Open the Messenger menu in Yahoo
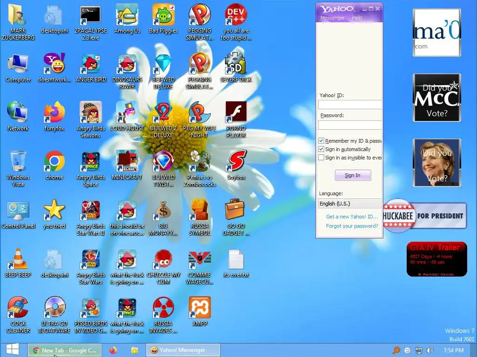477x357 pixels. [332, 18]
